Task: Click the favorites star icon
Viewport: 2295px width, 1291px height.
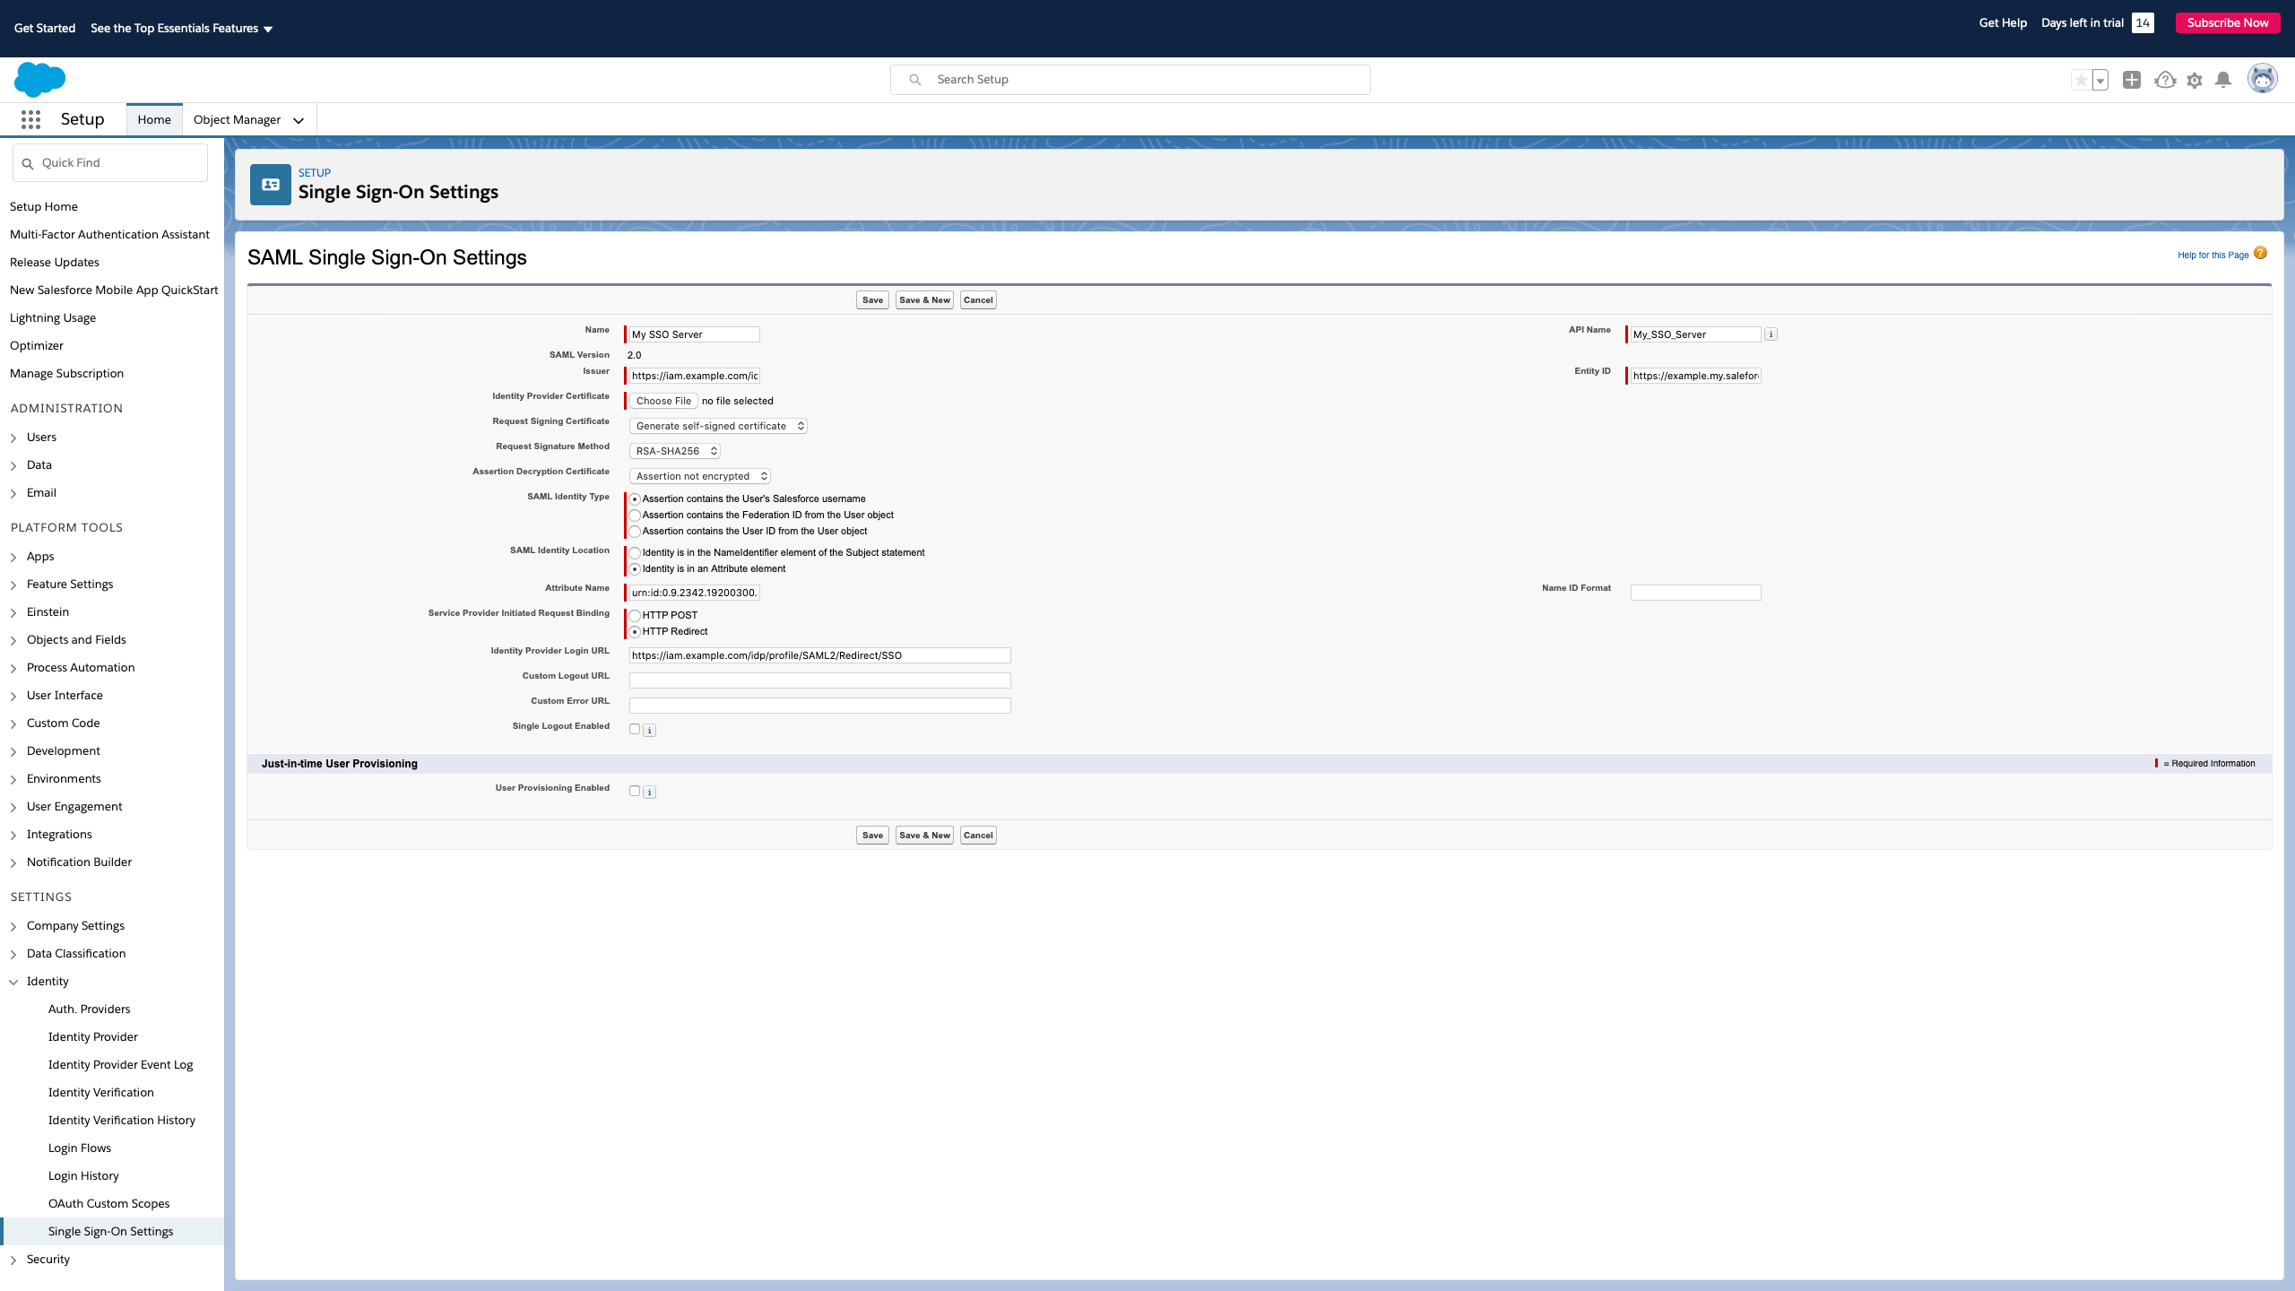Action: tap(2081, 81)
